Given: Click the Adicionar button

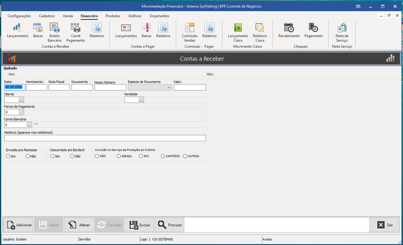Looking at the screenshot, I should coord(18,225).
